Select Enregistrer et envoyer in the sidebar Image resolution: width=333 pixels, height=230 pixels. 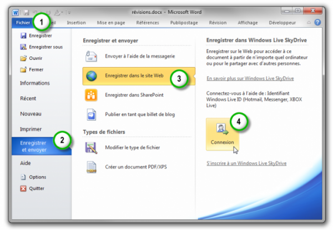(x=42, y=146)
